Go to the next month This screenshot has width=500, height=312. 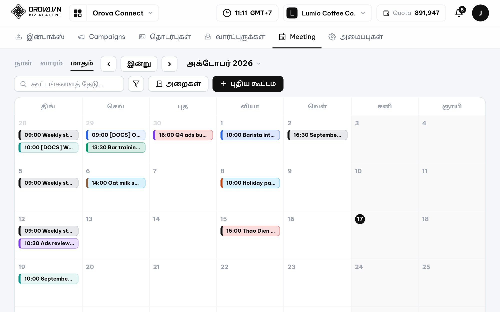pyautogui.click(x=169, y=64)
